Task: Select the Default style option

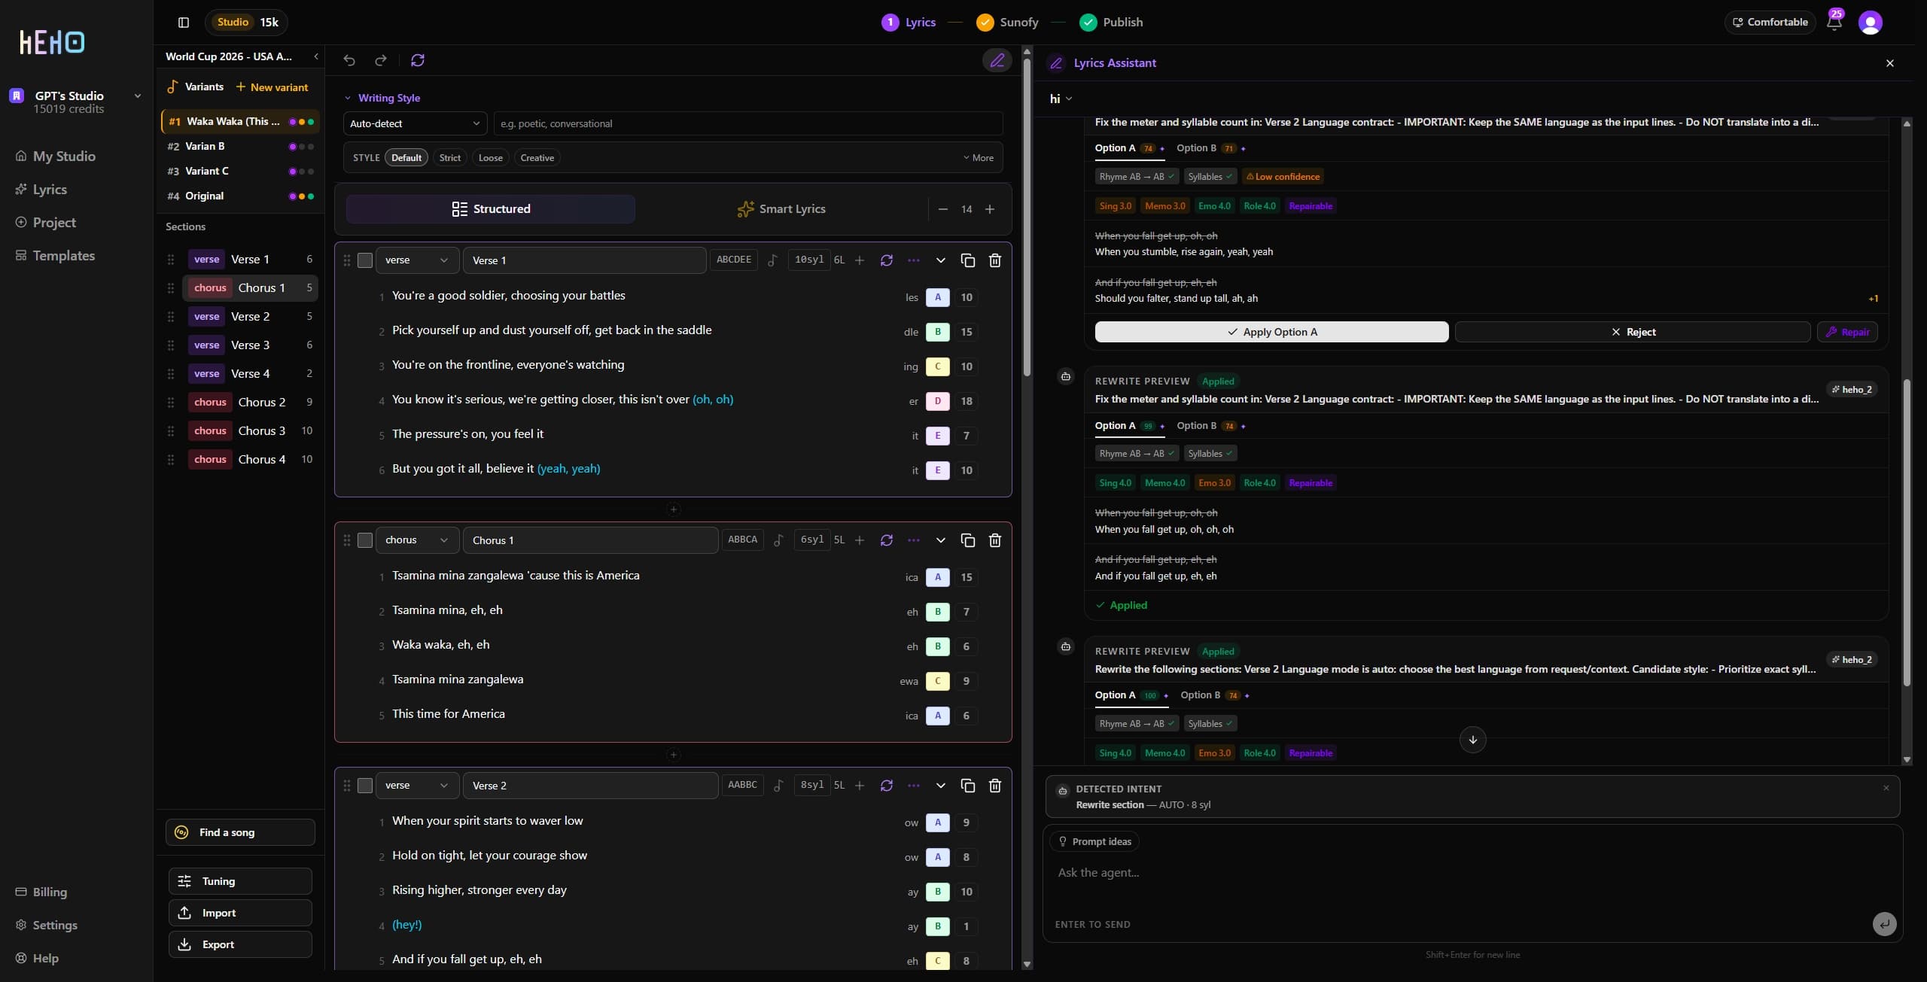Action: click(x=406, y=158)
